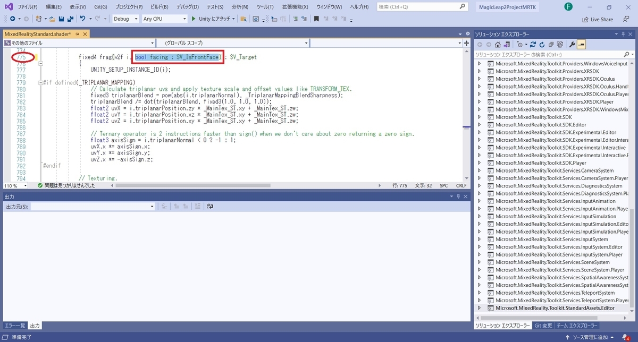Screen dimensions: 638x342
Task: Open the 拡張機能(X) menu
Action: click(295, 6)
